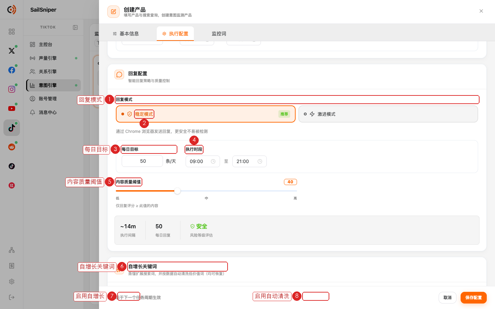Go to 主控台 in sidebar
The height and width of the screenshot is (309, 495).
click(54, 44)
